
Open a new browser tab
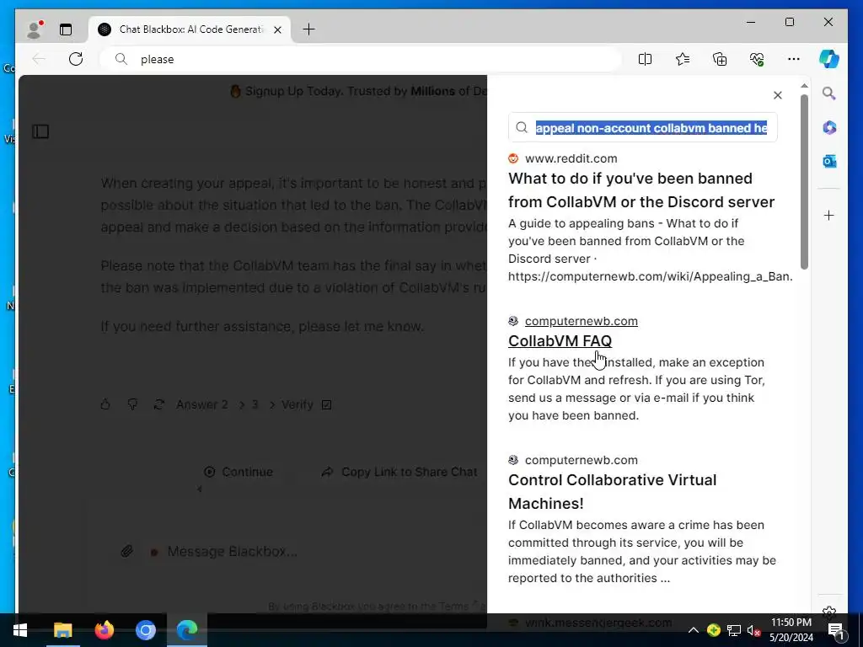pos(309,29)
